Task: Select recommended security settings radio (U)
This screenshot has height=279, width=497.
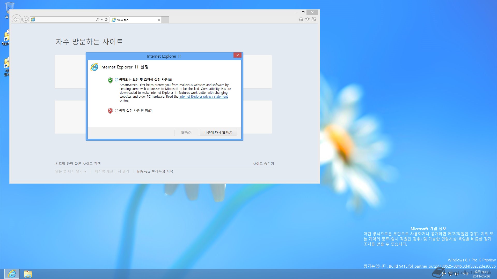Action: pyautogui.click(x=116, y=80)
